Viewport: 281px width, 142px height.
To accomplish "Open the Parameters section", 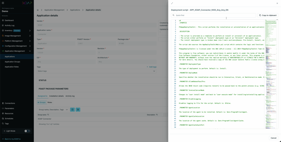I will click(x=9, y=108).
